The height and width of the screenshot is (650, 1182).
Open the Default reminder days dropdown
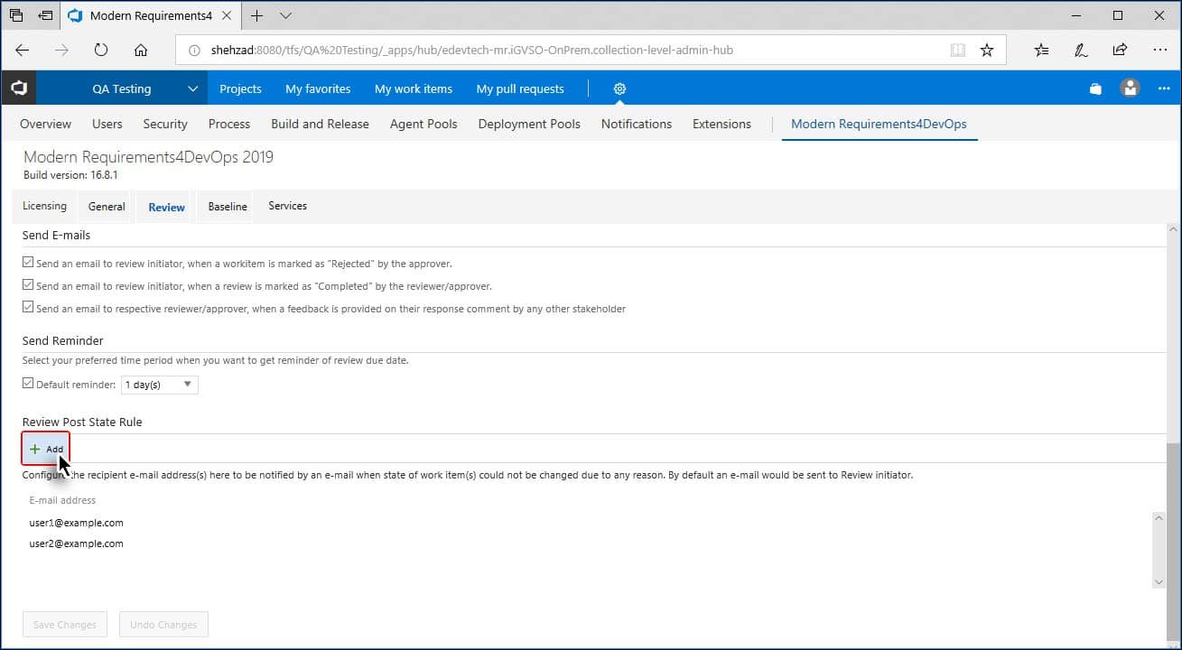(x=160, y=385)
